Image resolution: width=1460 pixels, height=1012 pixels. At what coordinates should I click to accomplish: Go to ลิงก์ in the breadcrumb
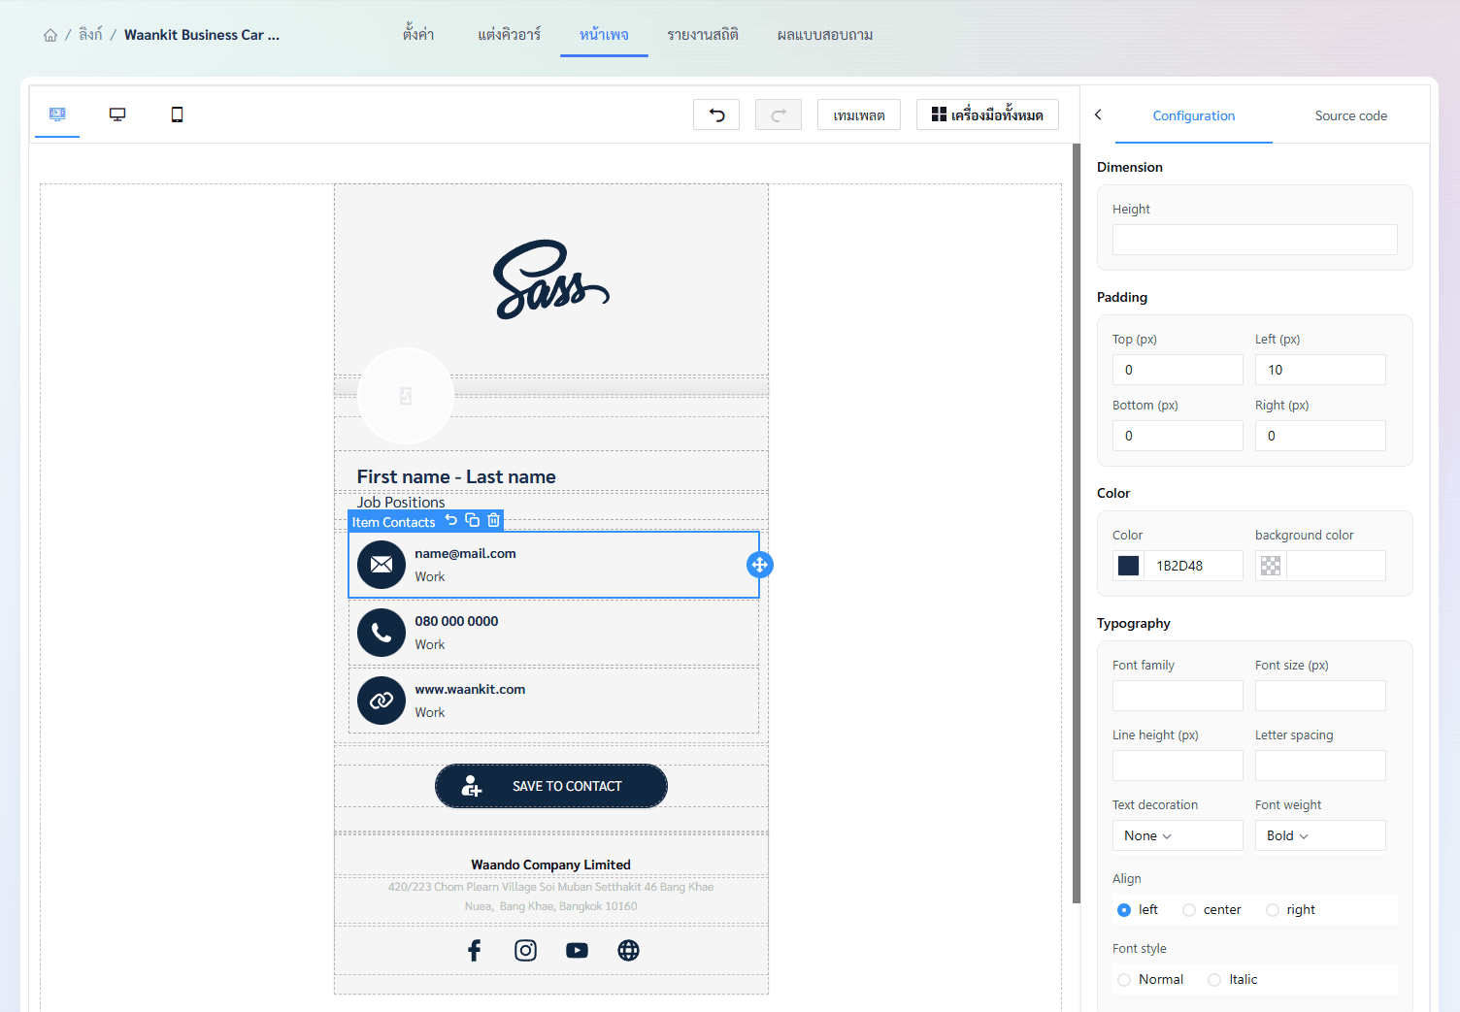[x=90, y=35]
